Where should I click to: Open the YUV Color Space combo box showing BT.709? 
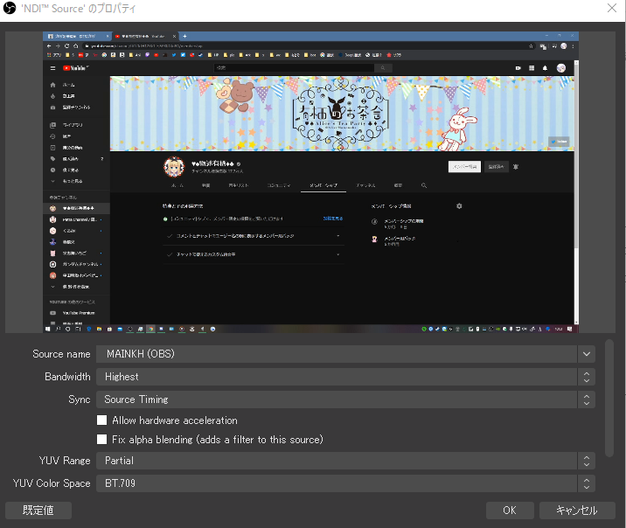pyautogui.click(x=345, y=483)
